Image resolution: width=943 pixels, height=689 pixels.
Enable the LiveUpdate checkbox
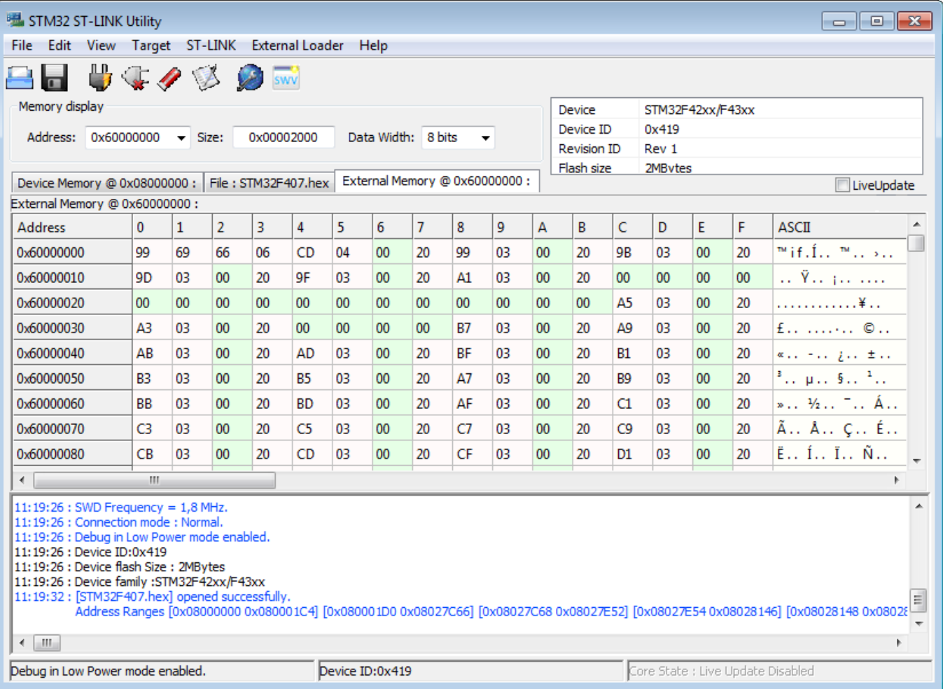[x=842, y=185]
